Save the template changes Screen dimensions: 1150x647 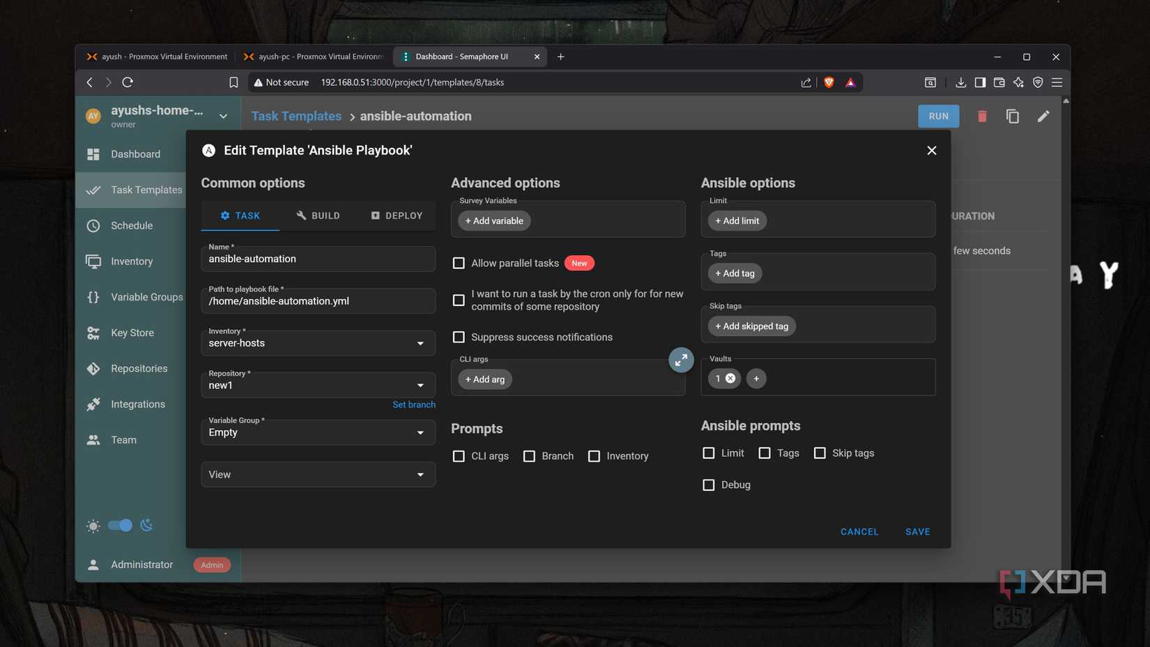coord(917,531)
